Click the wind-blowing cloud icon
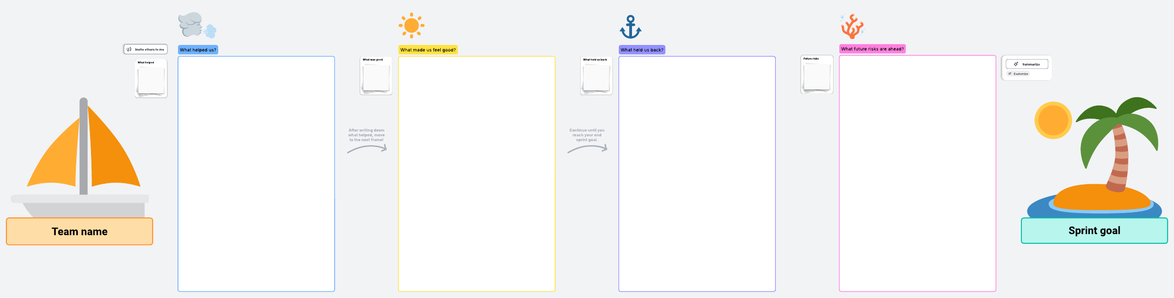Screen dimensions: 1174x298 point(197,25)
